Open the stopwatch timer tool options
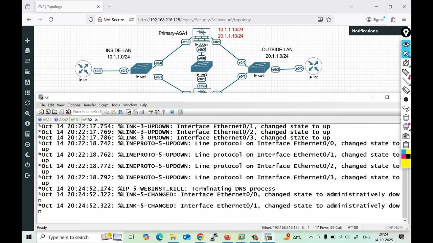433x243 pixels. click(x=406, y=63)
